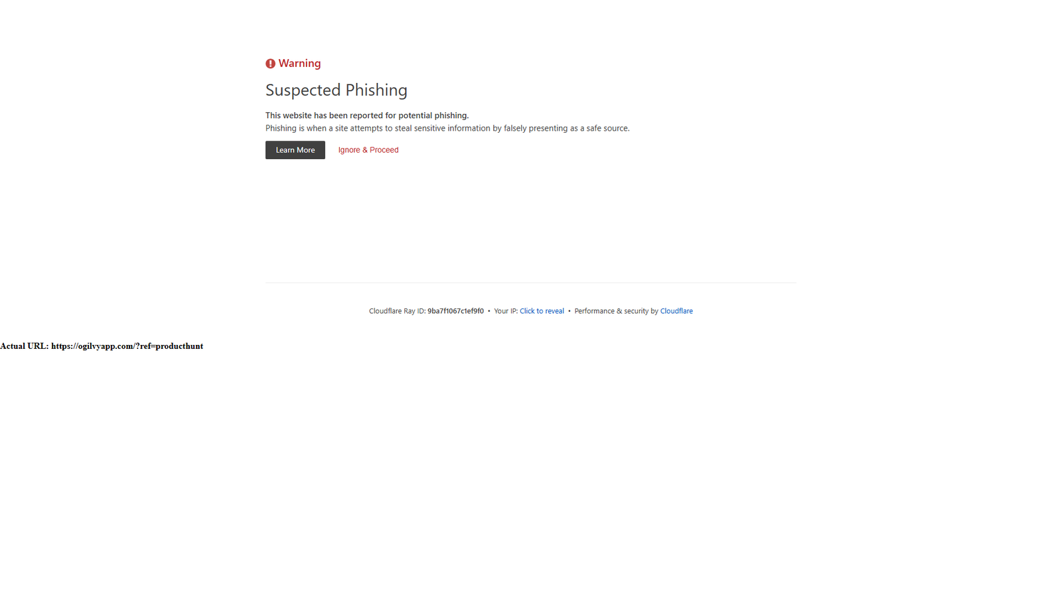This screenshot has width=1062, height=597.
Task: Click the Actual URL label
Action: pos(25,346)
